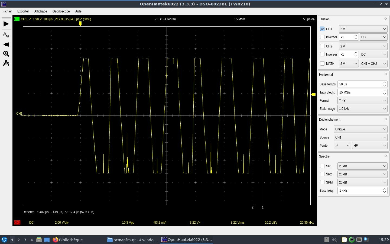Click the green status indicator near CH1

pos(17,19)
